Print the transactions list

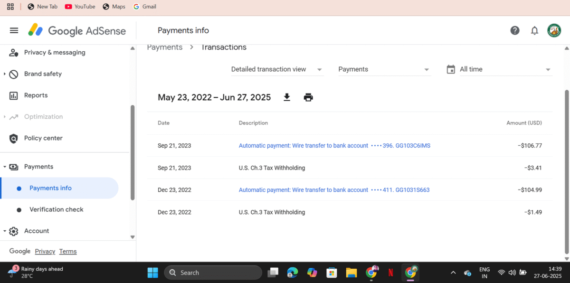pyautogui.click(x=308, y=97)
